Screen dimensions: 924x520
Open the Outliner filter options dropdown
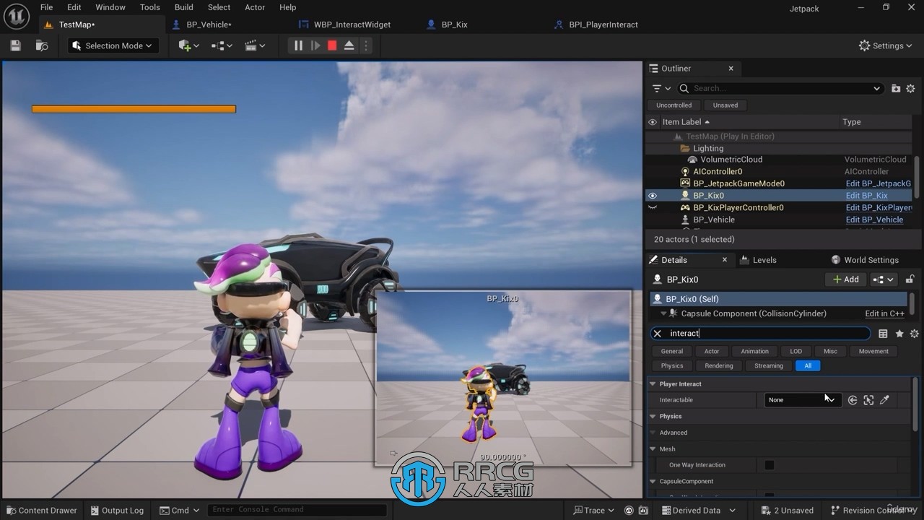(661, 88)
